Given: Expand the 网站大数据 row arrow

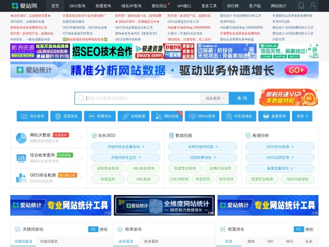Looking at the screenshot, I should pyautogui.click(x=81, y=138).
